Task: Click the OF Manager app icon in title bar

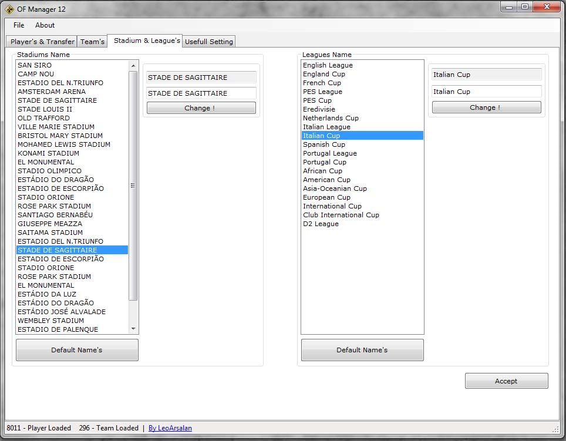Action: pos(9,9)
